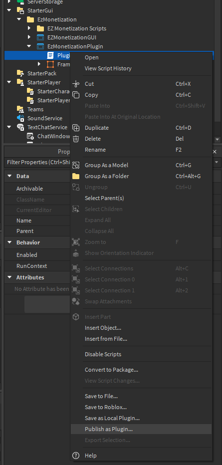Click the question mark Help icon

point(76,456)
